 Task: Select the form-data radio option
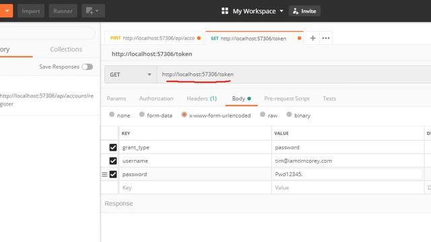click(141, 114)
